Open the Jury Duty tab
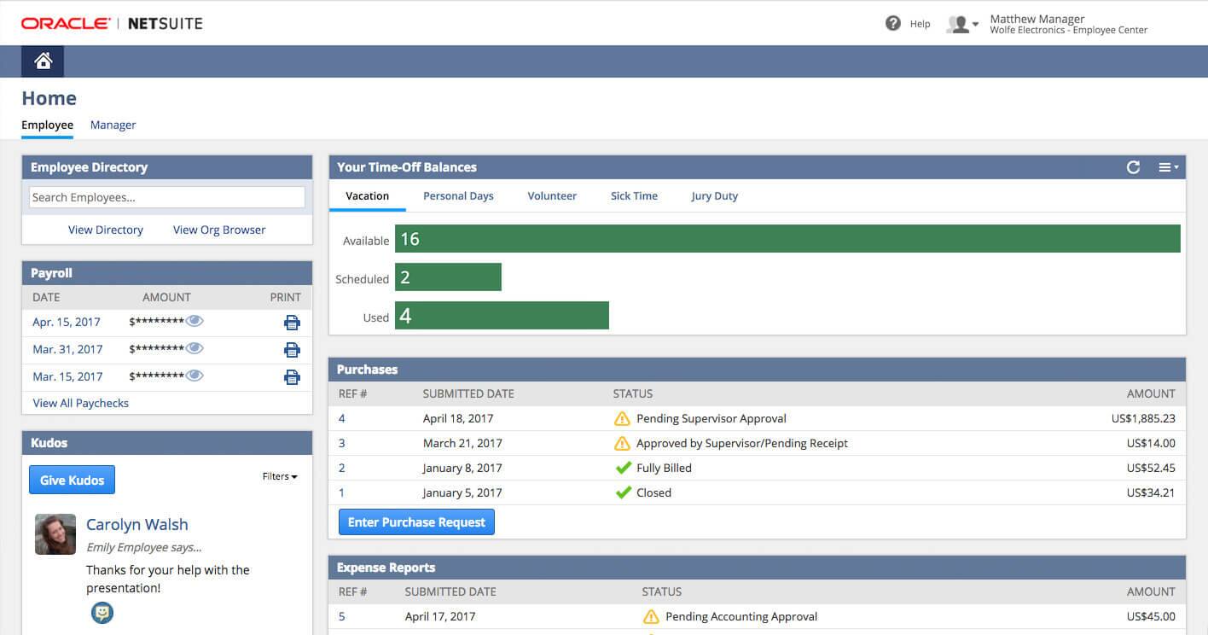The width and height of the screenshot is (1208, 635). 714,195
